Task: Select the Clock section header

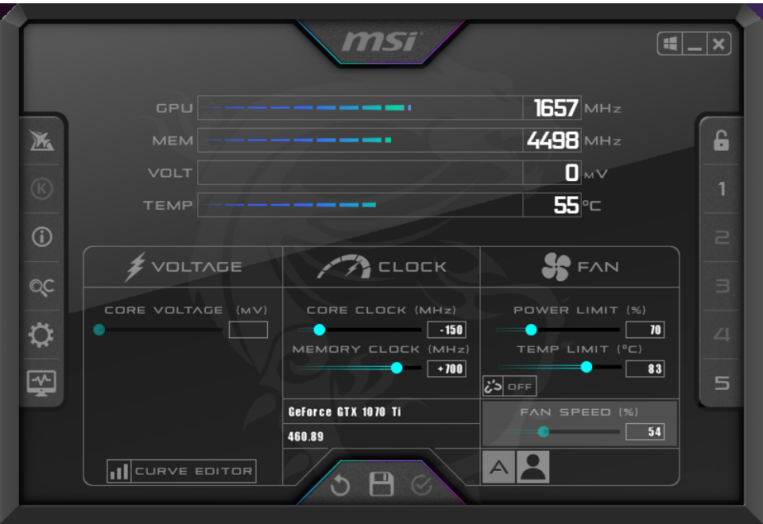Action: [x=381, y=267]
